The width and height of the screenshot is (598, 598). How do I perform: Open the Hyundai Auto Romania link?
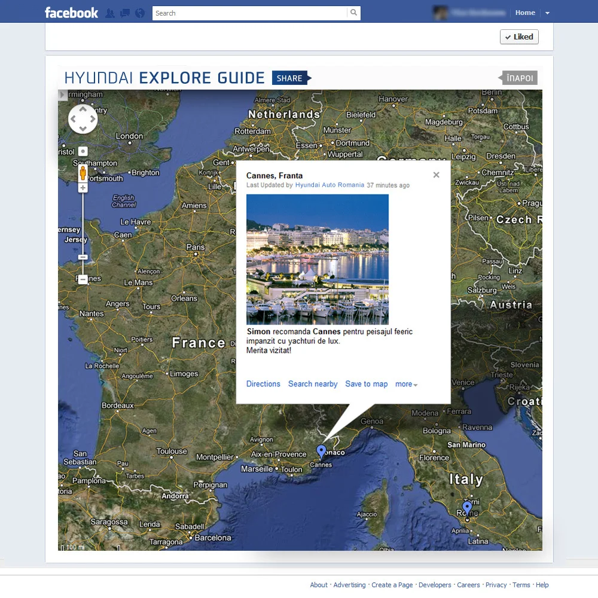pyautogui.click(x=329, y=185)
